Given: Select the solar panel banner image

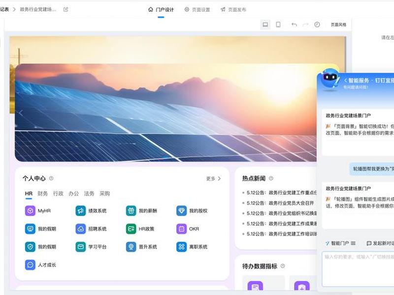Looking at the screenshot, I should [166, 113].
